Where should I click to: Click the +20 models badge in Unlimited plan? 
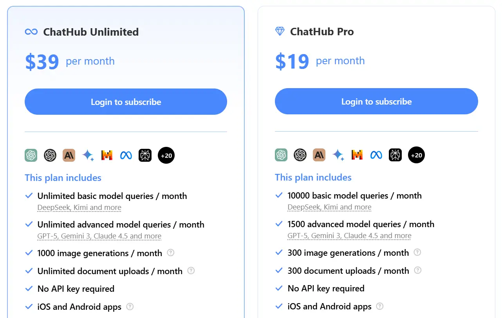166,155
